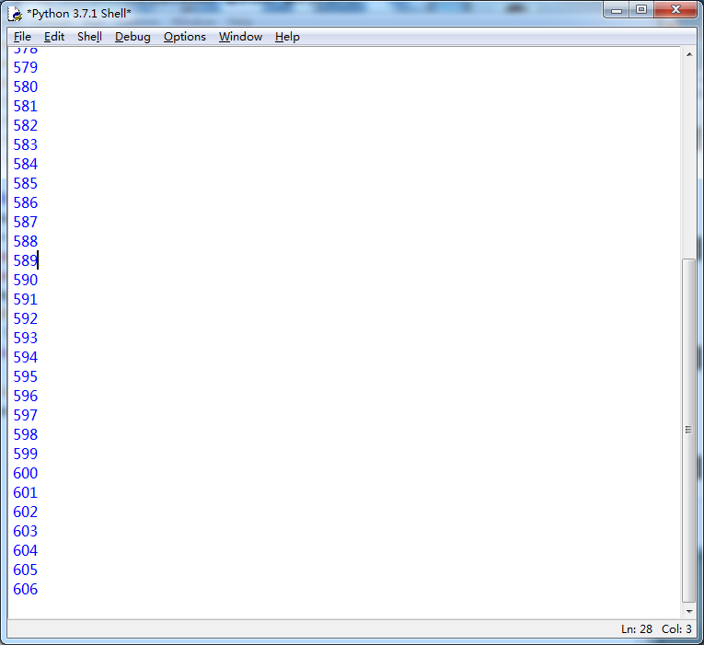Click the output line 579
The image size is (704, 645).
26,68
